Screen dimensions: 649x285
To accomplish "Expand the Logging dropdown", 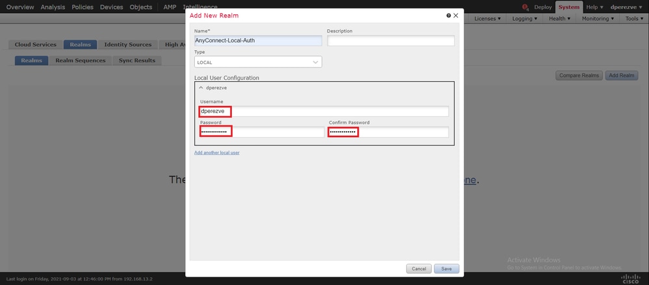I will click(x=525, y=19).
